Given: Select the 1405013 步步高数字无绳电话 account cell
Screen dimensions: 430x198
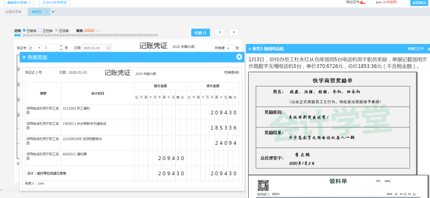Looking at the screenshot, I should [97, 128].
